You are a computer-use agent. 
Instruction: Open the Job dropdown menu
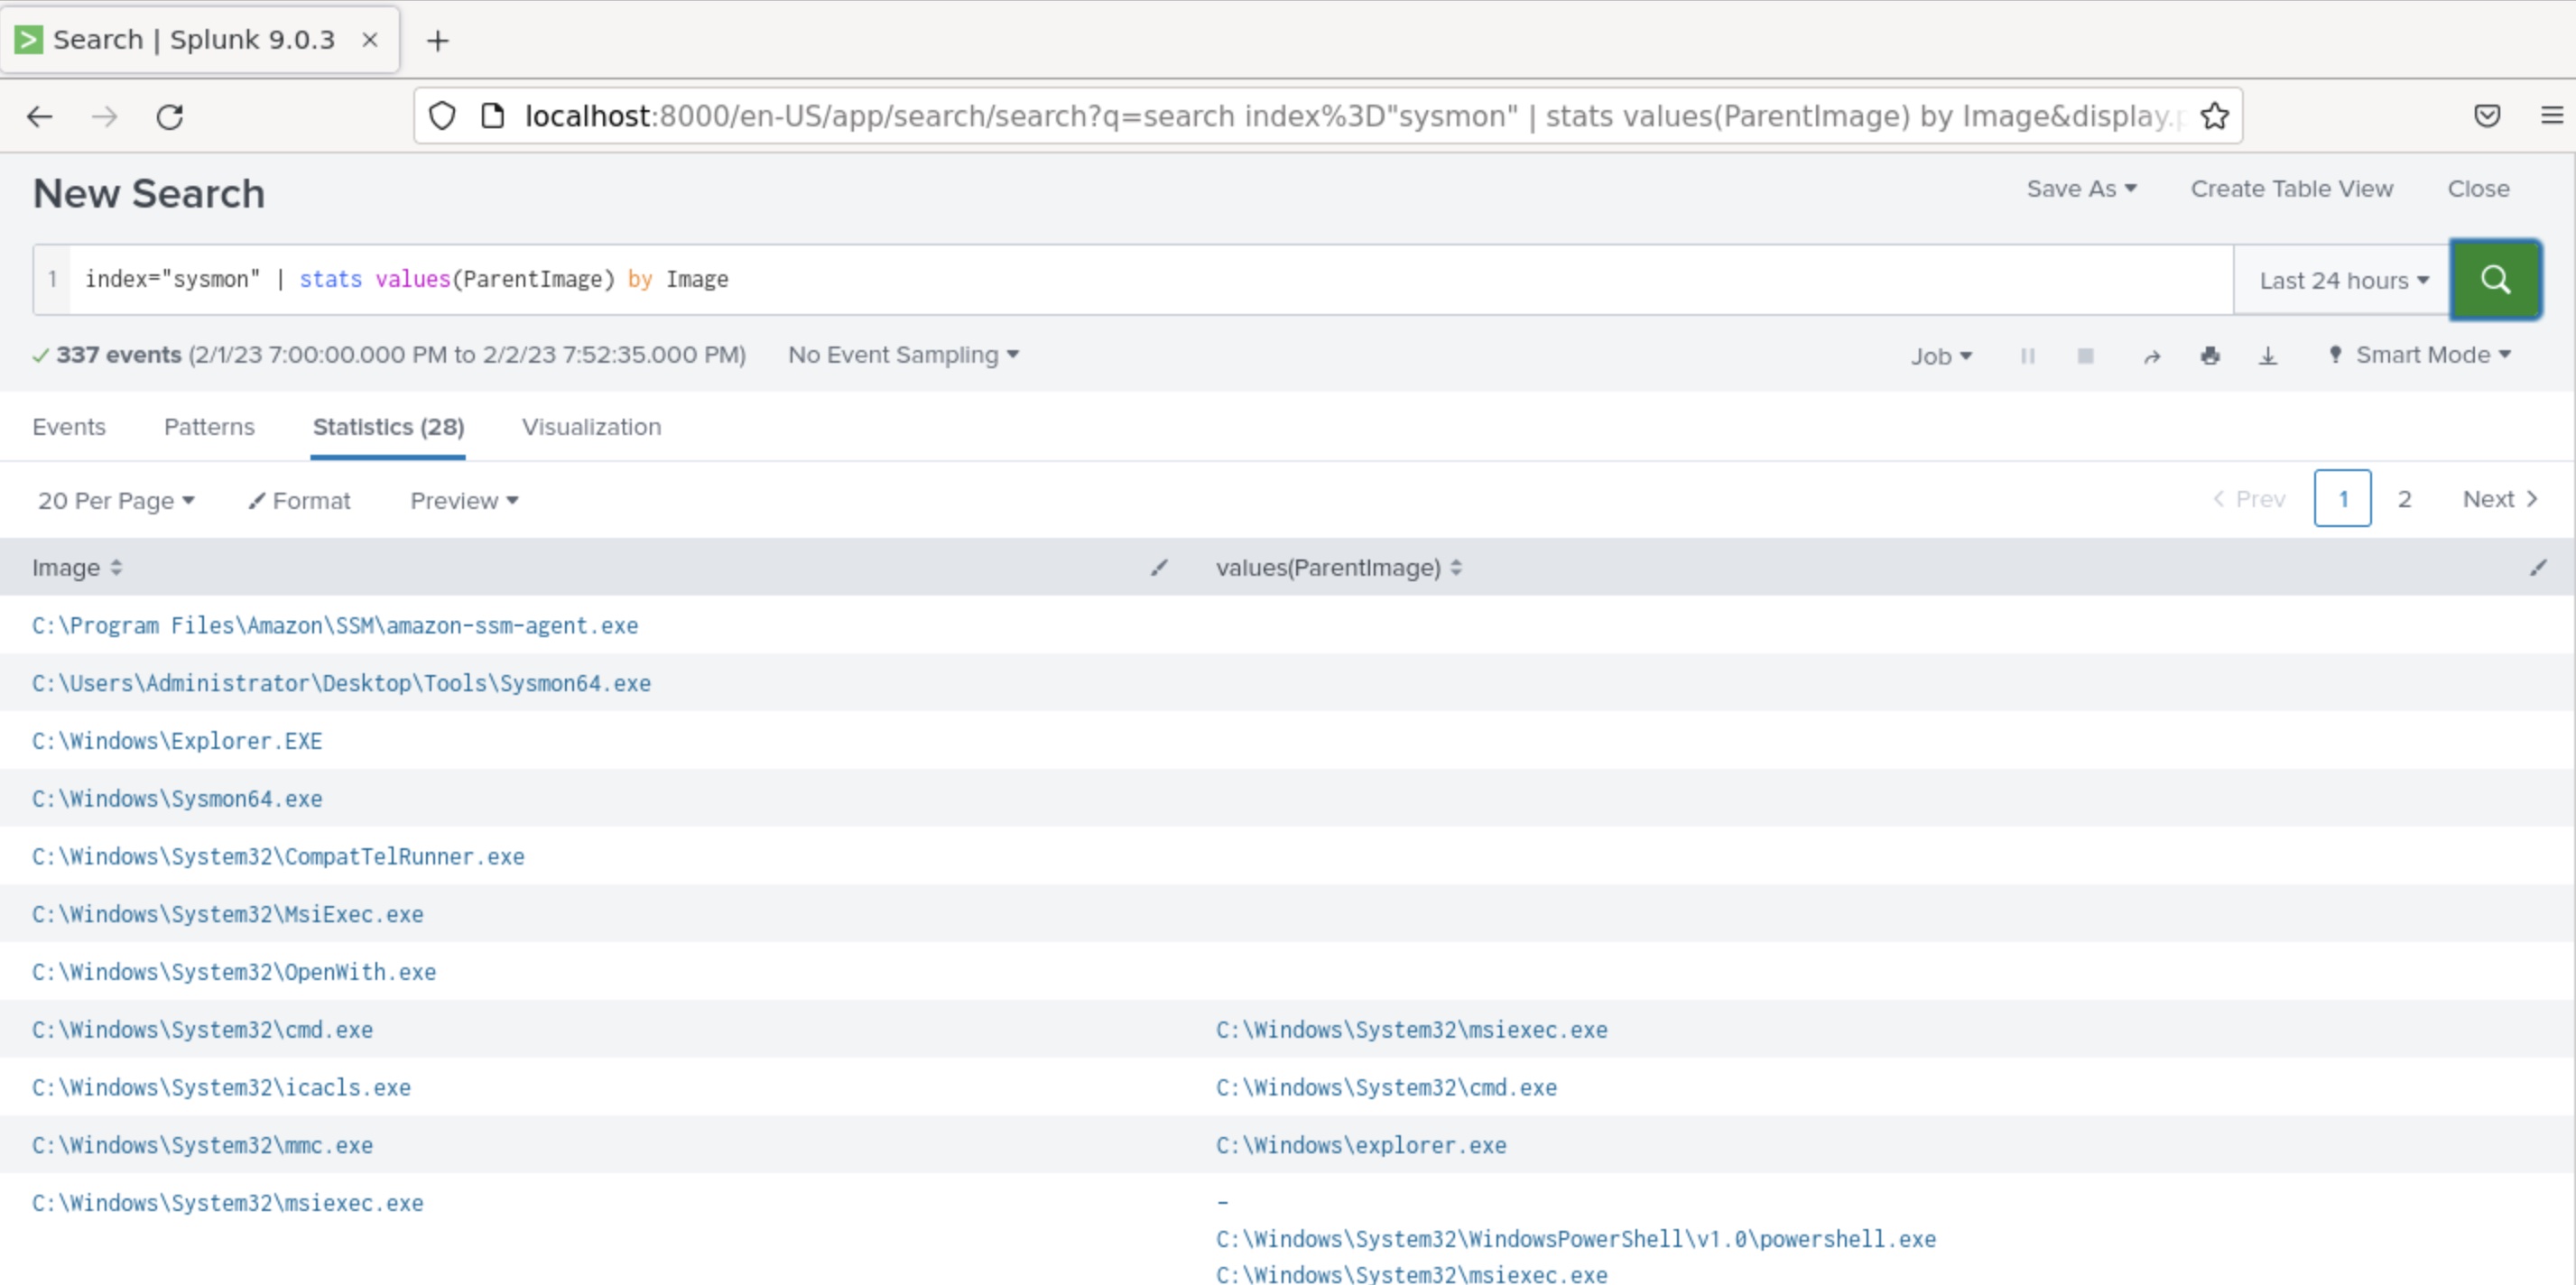click(x=1941, y=356)
